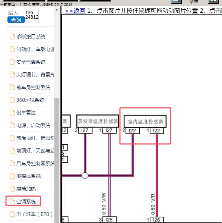The width and height of the screenshot is (222, 223).
Task: Click the 菜单 menu label at top
Action: point(194,2)
